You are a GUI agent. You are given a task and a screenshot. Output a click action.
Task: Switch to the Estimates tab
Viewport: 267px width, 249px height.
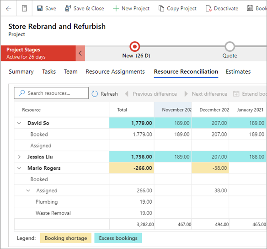pyautogui.click(x=238, y=71)
